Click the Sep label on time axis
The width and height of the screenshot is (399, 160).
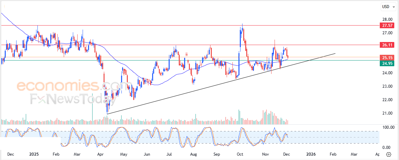coord(217,154)
